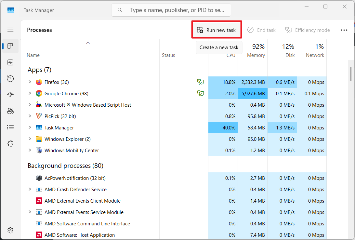The image size is (355, 240).
Task: Open App history from sidebar
Action: pyautogui.click(x=10, y=78)
